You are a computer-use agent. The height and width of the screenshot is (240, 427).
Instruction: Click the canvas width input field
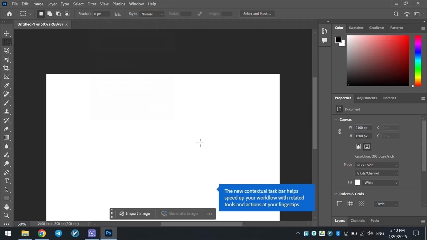pos(363,128)
